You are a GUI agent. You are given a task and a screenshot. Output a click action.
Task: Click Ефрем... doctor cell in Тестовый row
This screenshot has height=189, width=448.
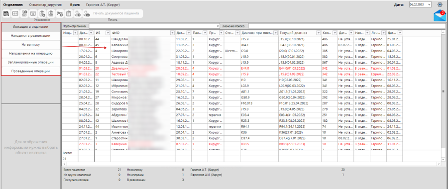click(x=378, y=74)
